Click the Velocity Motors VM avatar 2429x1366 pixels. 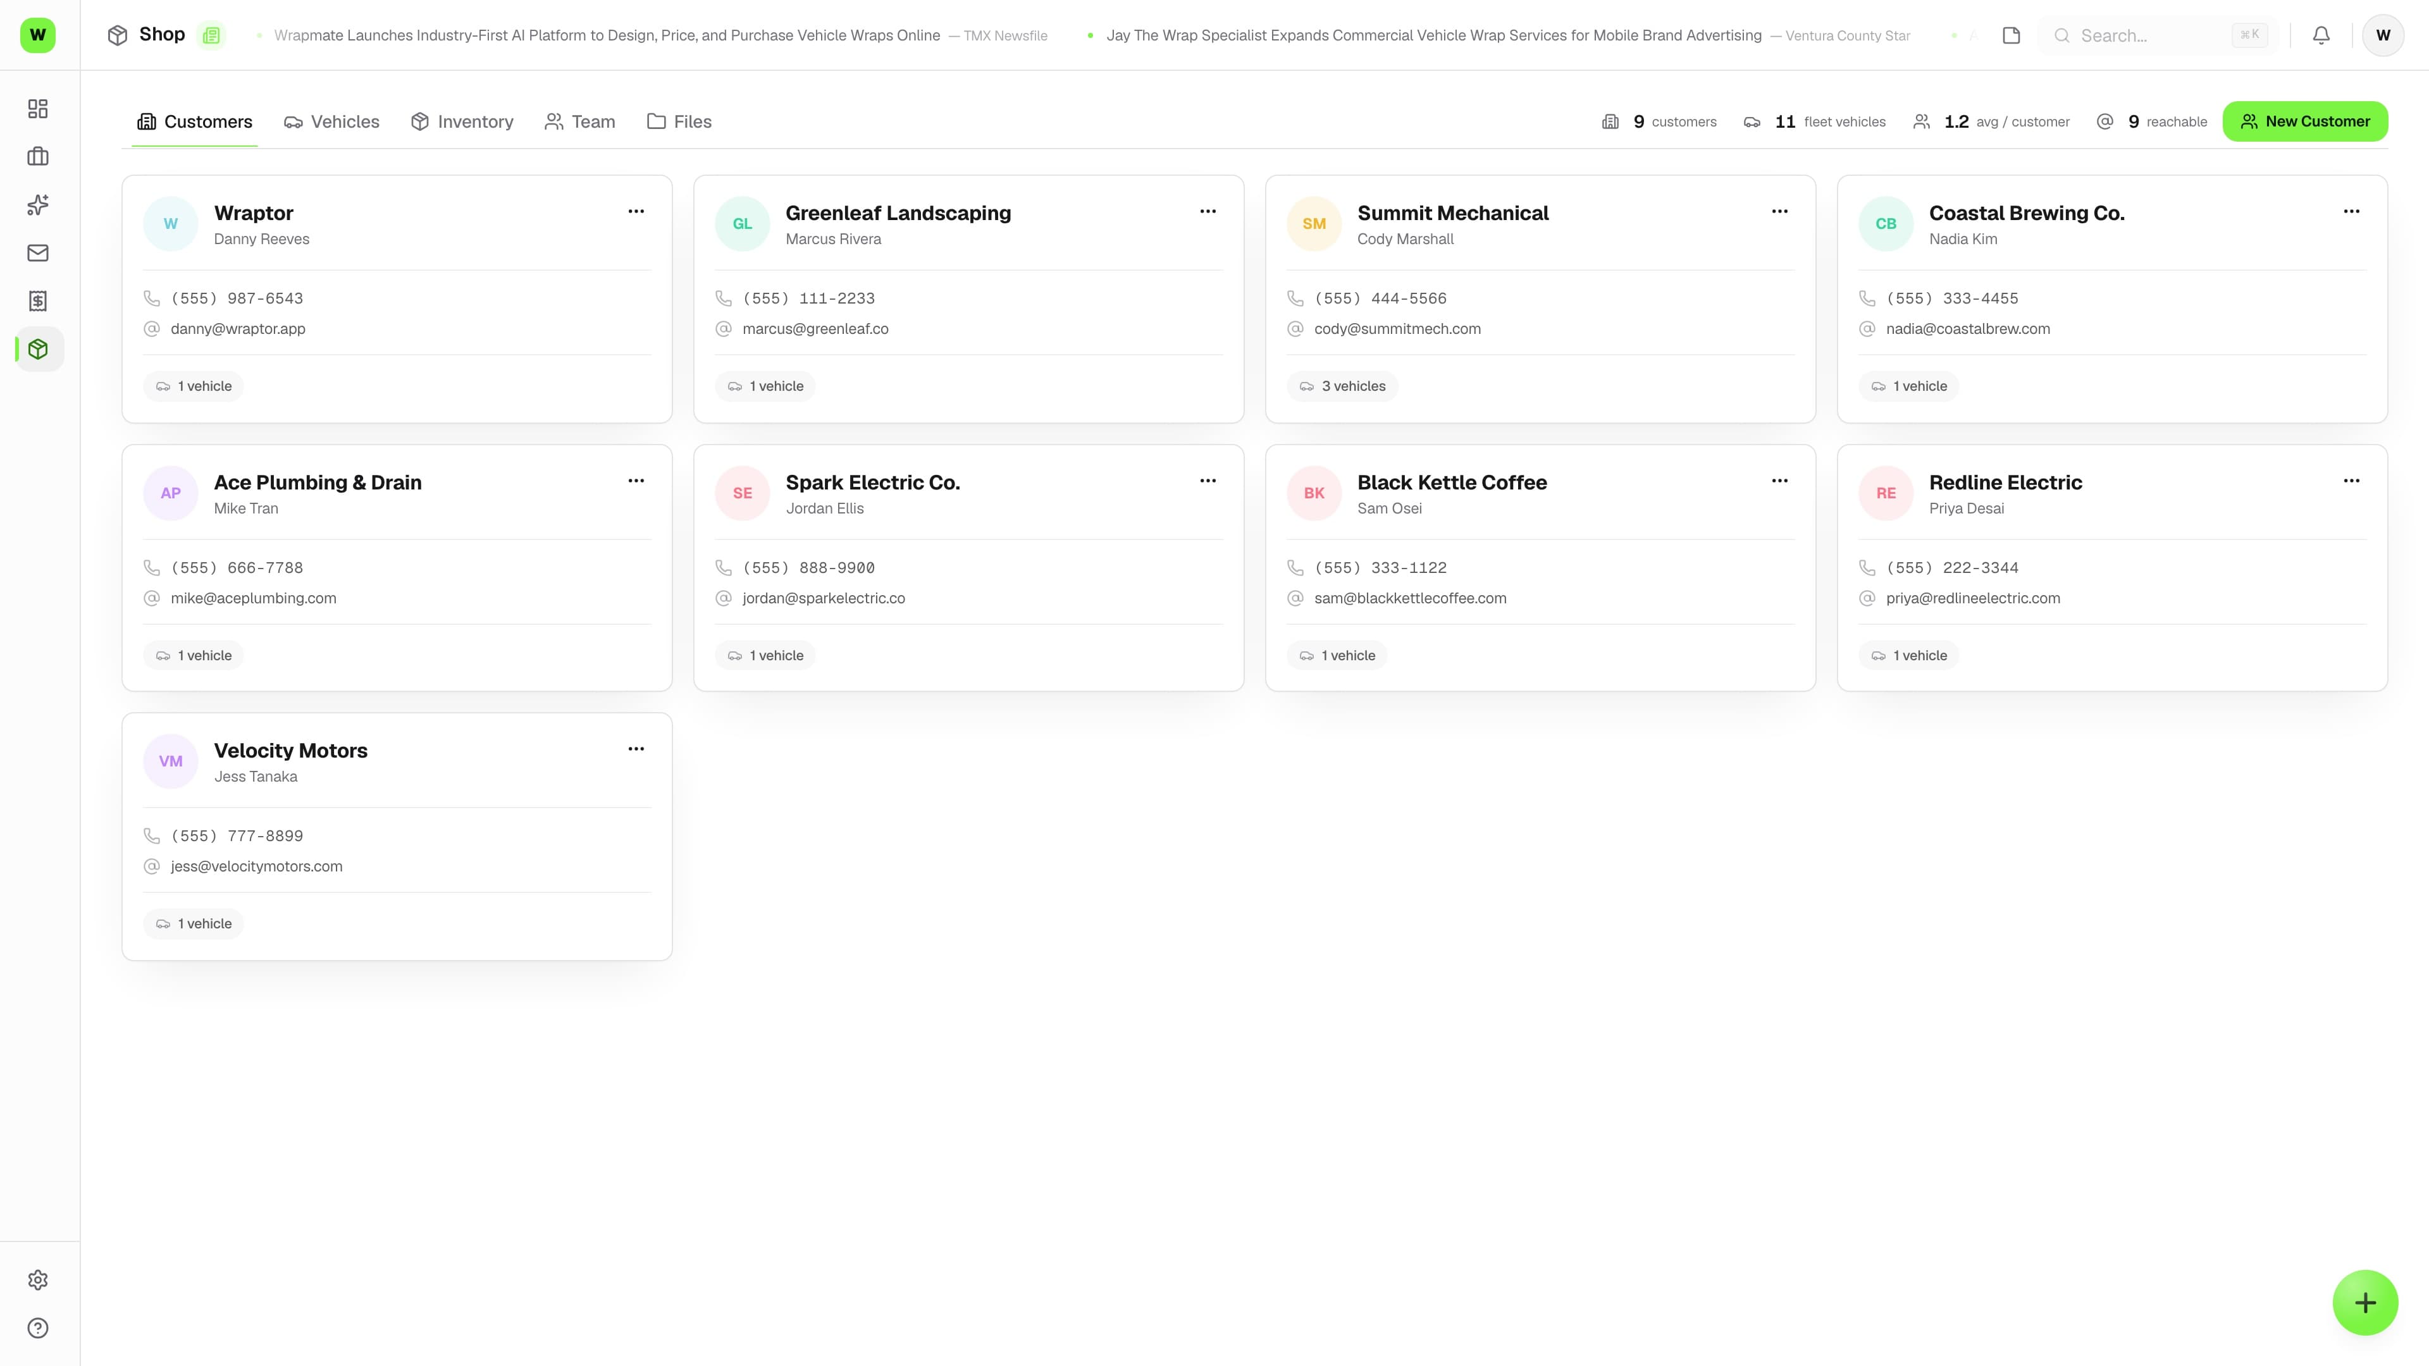171,761
